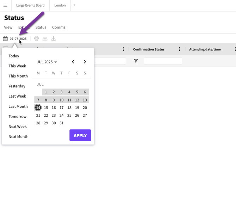Go to previous month arrow
This screenshot has height=205, width=236.
[73, 62]
